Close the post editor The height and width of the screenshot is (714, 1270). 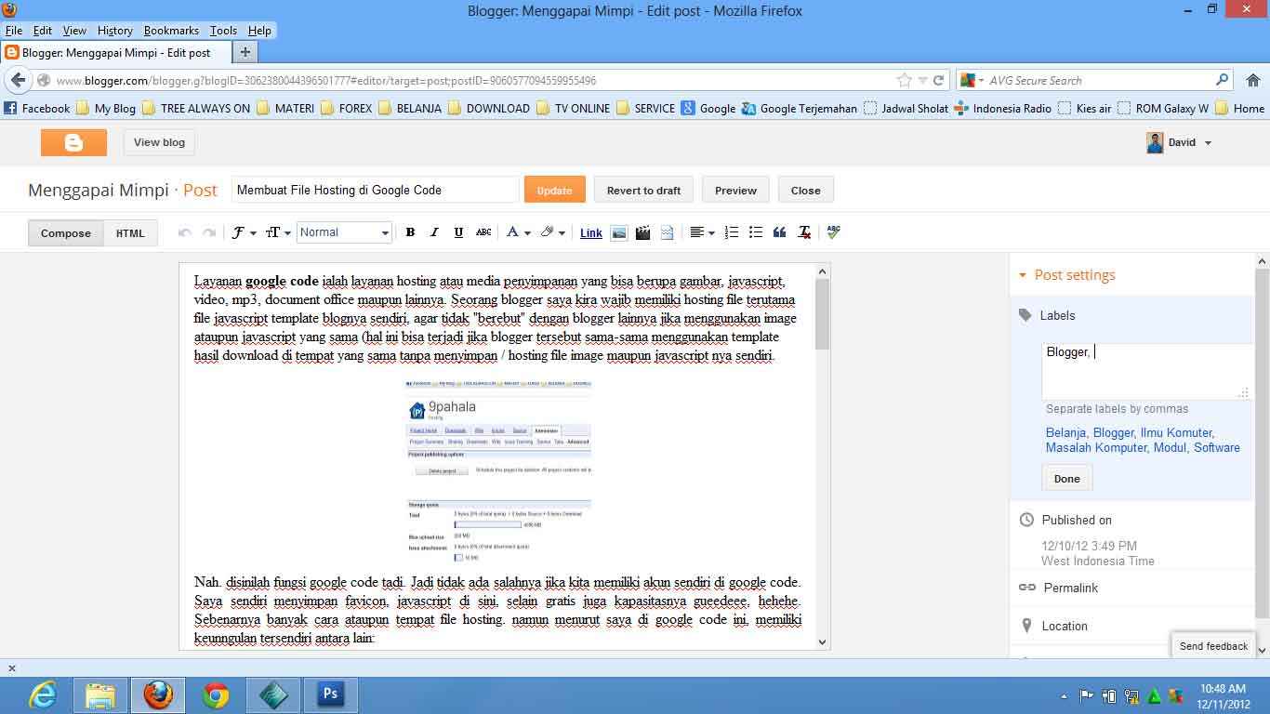(x=805, y=190)
